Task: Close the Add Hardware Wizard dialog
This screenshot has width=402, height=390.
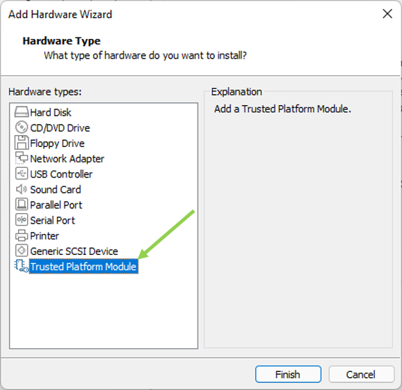Action: [387, 14]
